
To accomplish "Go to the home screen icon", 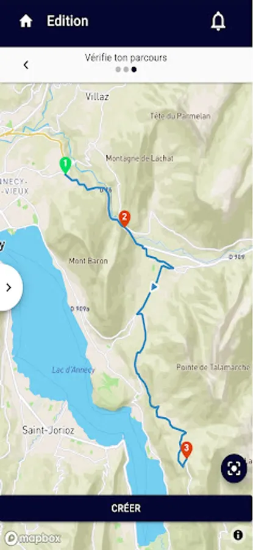I will tap(26, 21).
